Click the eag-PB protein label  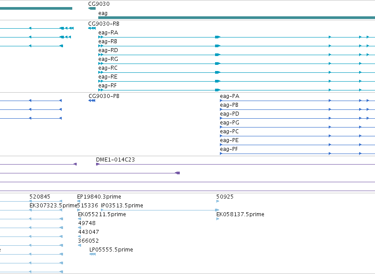point(229,105)
